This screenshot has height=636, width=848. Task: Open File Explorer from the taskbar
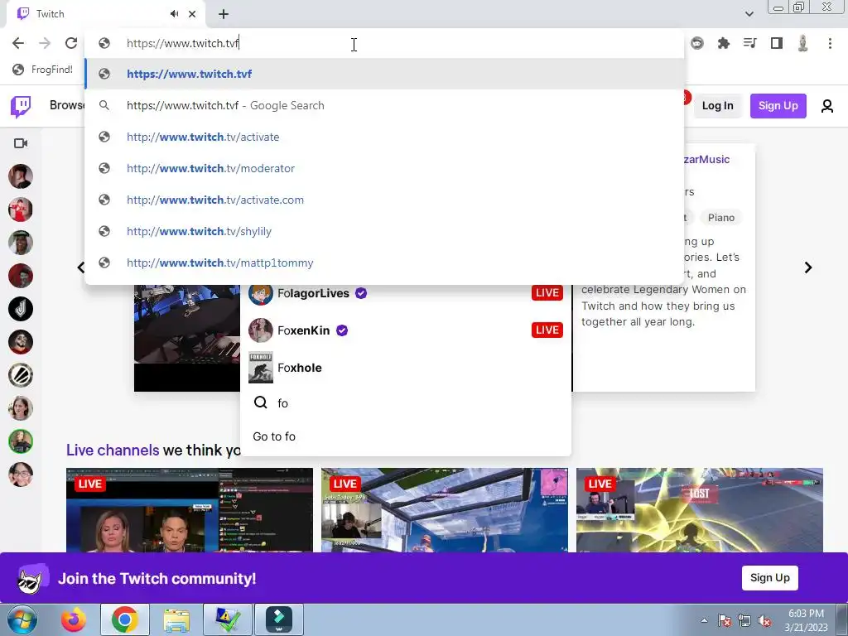[x=176, y=619]
